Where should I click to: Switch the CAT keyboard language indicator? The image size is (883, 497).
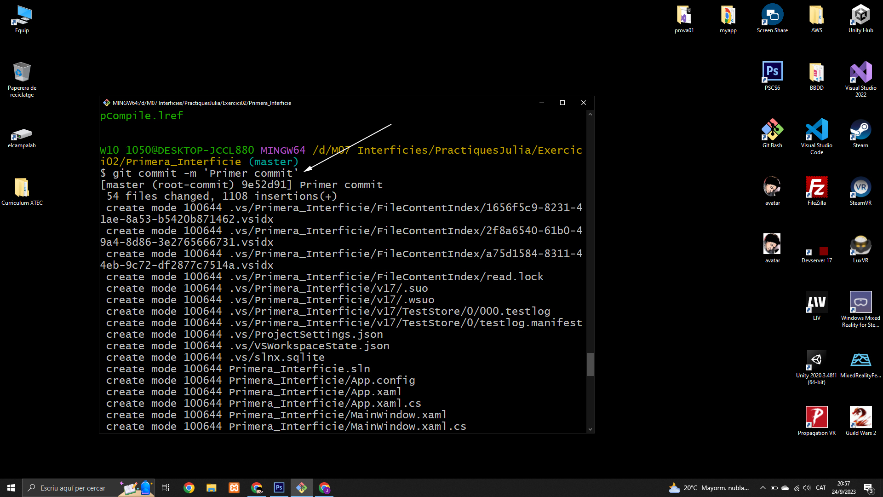(820, 488)
